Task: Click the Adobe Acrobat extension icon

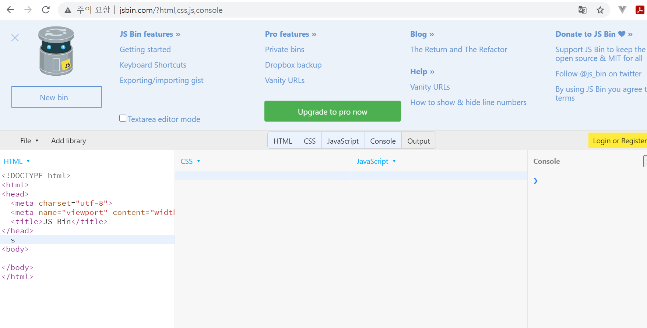Action: click(640, 10)
